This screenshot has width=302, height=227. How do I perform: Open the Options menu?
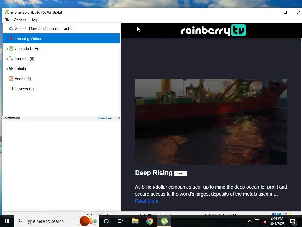pos(20,20)
